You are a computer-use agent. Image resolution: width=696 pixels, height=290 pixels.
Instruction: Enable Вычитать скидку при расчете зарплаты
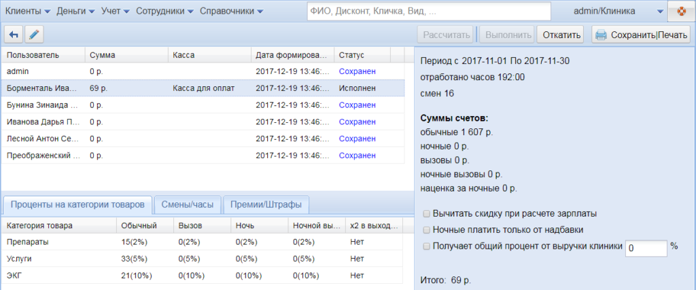[x=426, y=213]
